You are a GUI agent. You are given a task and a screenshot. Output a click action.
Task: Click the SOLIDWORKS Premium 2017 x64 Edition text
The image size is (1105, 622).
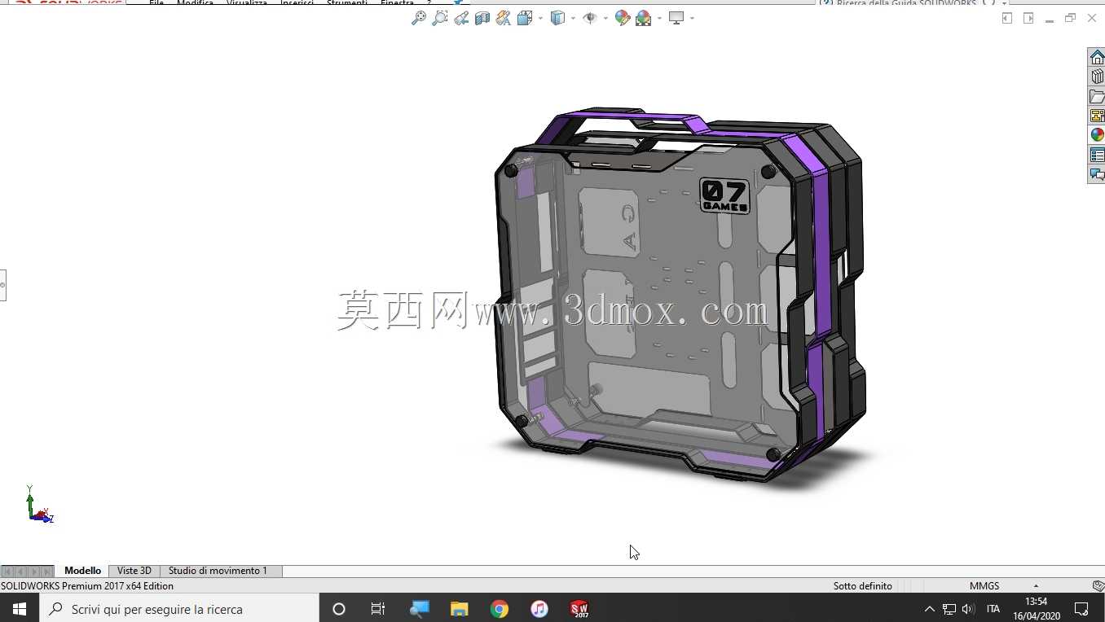click(x=87, y=586)
